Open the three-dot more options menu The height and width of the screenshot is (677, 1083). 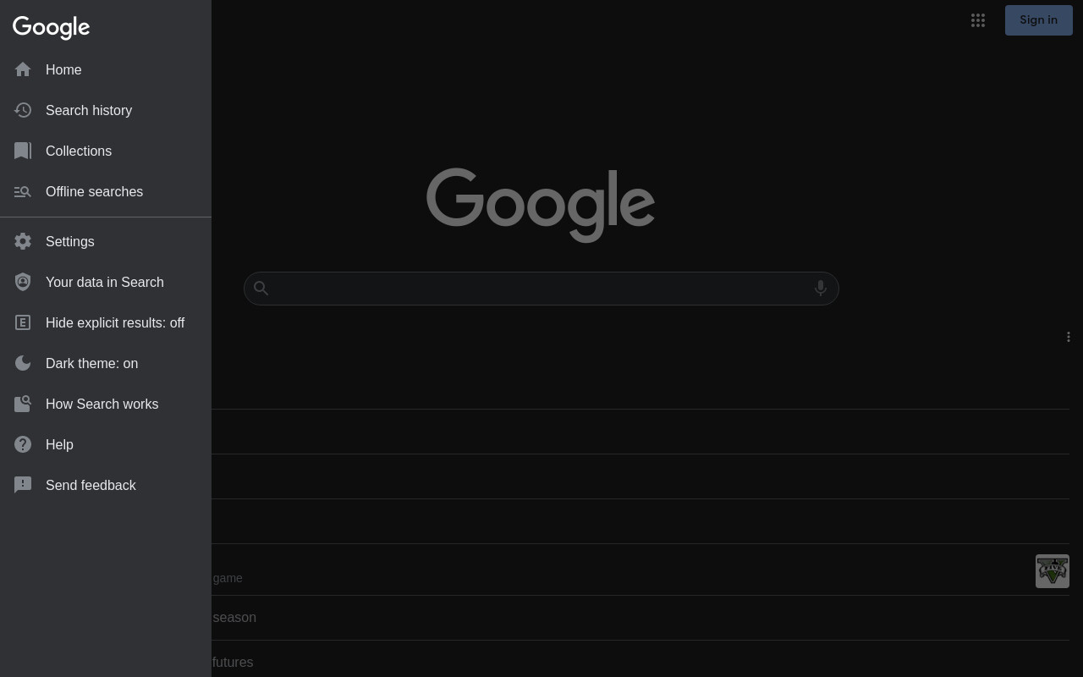(x=1069, y=337)
